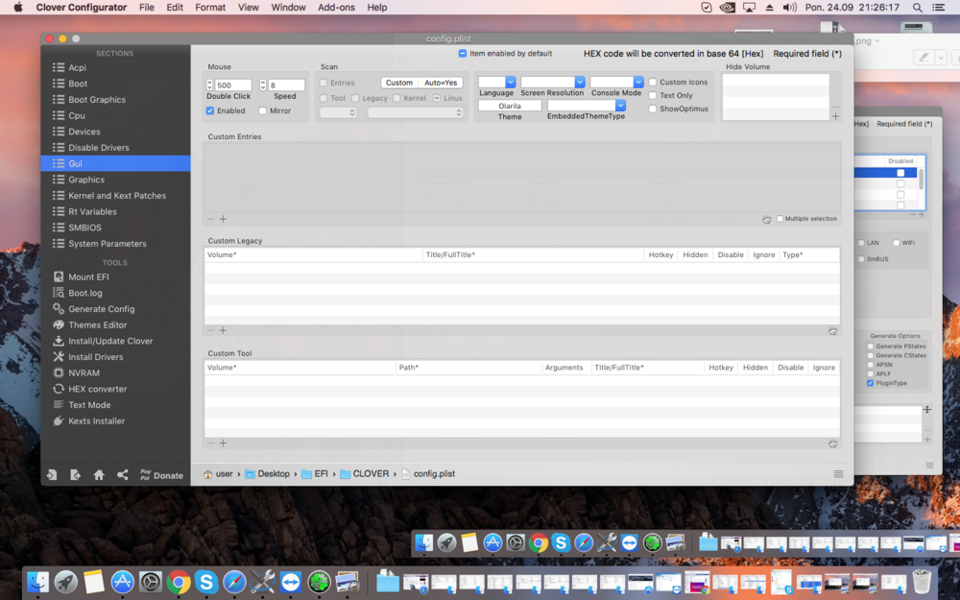Open the HEX converter tool
Viewport: 960px width, 600px height.
(x=97, y=389)
